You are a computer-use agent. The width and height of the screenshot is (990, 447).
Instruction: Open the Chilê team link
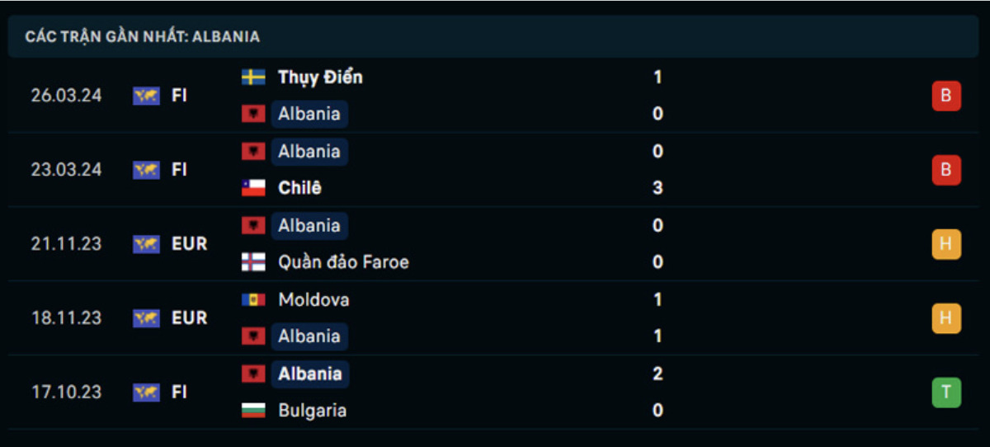point(299,188)
